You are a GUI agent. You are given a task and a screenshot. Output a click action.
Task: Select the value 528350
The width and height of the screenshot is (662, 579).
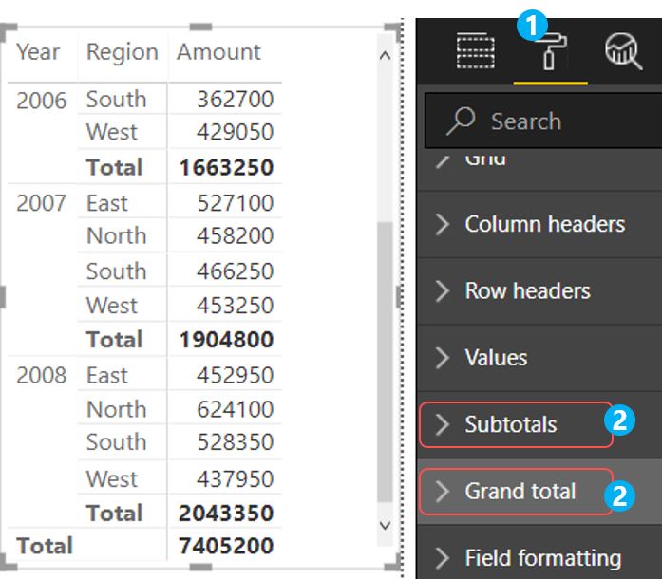pos(236,442)
